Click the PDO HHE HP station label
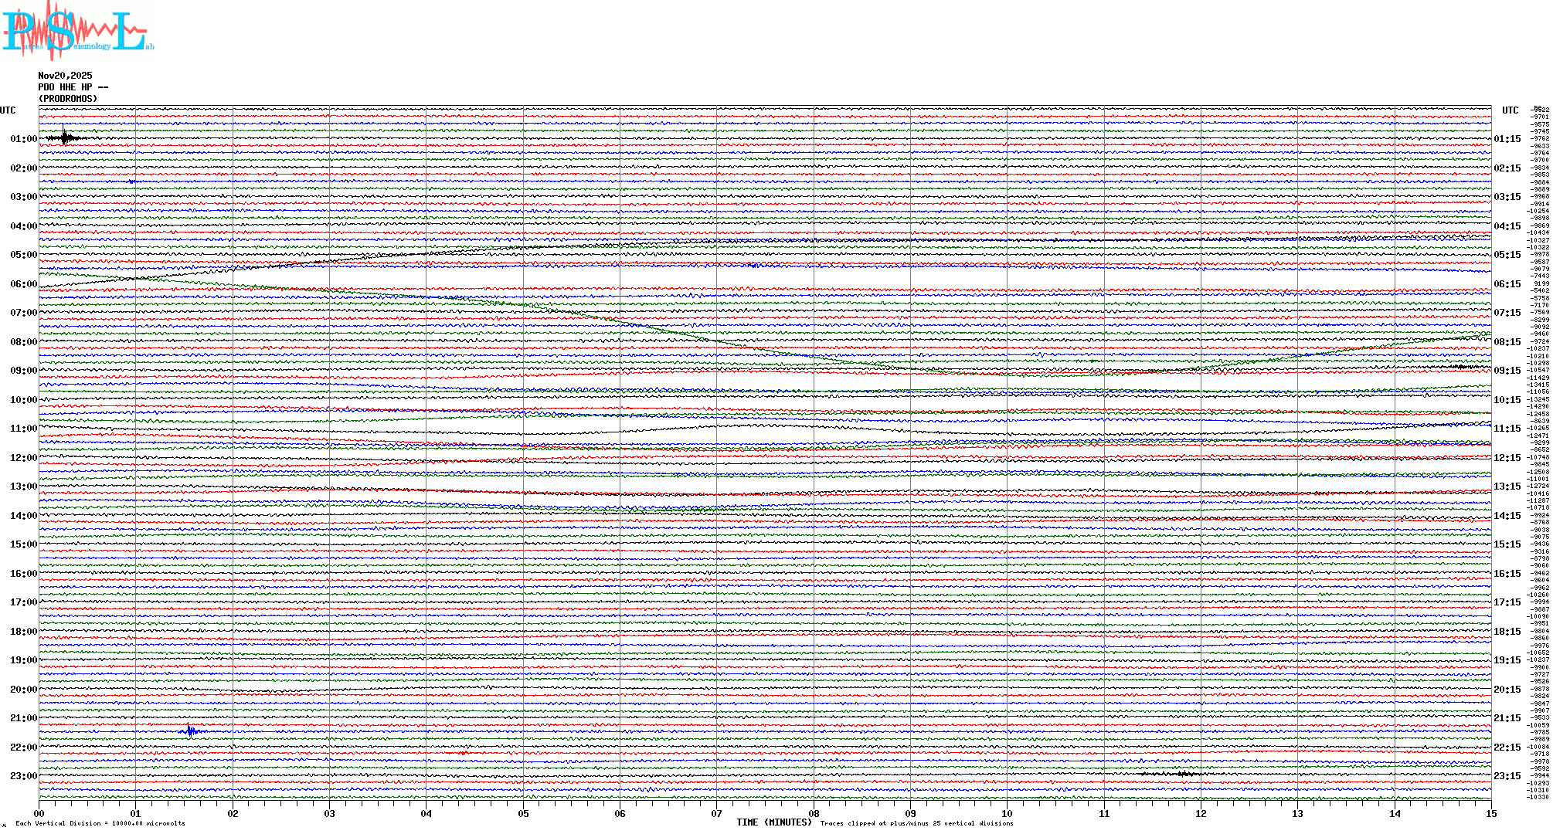The width and height of the screenshot is (1553, 834). pyautogui.click(x=73, y=87)
